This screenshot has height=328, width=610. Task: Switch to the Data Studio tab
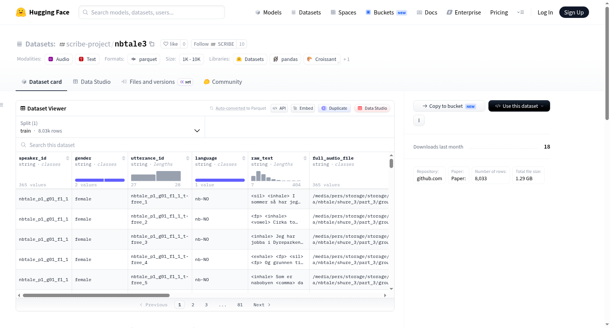coord(92,82)
